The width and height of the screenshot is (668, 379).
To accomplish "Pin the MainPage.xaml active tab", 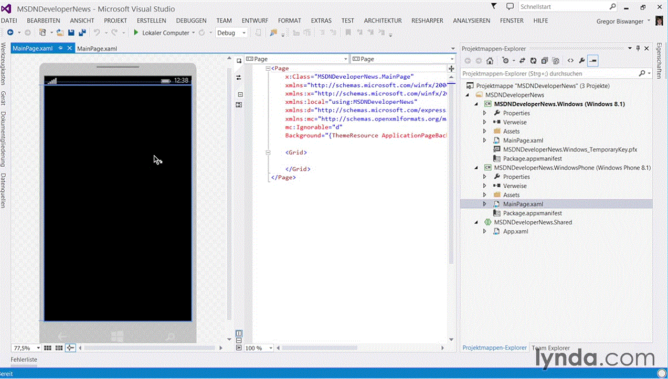I will [61, 48].
